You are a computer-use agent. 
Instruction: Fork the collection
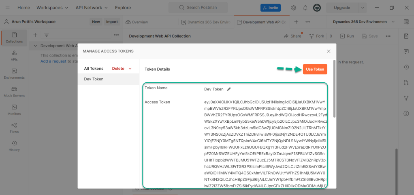316,36
